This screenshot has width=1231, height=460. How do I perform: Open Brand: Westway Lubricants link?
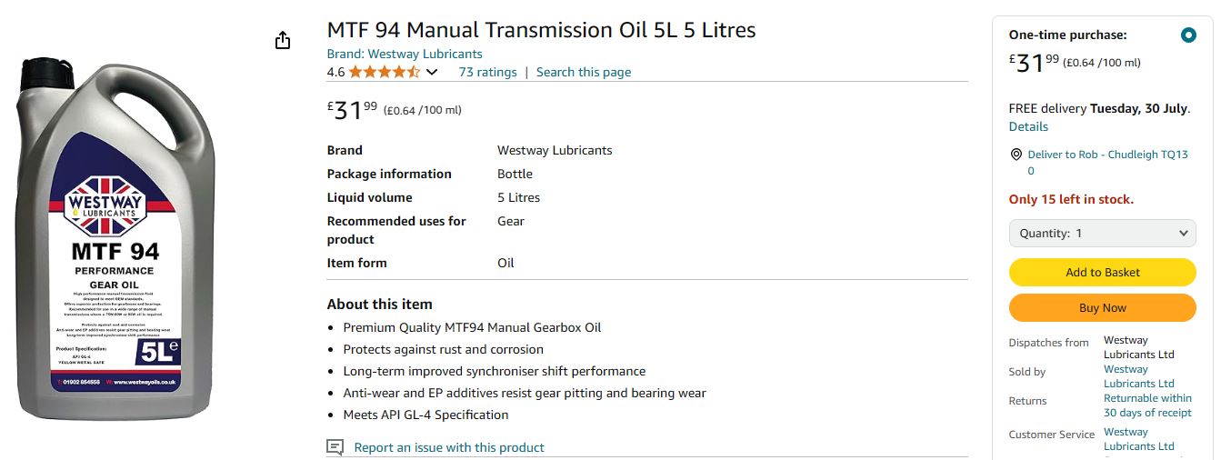point(405,54)
